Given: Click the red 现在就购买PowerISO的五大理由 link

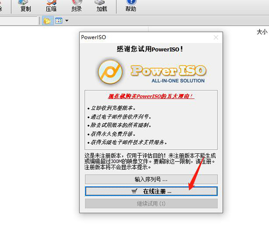Looking at the screenshot, I should tap(151, 96).
